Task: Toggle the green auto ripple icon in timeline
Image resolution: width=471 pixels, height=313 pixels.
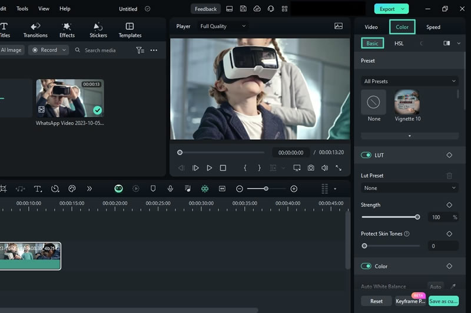Action: [205, 189]
